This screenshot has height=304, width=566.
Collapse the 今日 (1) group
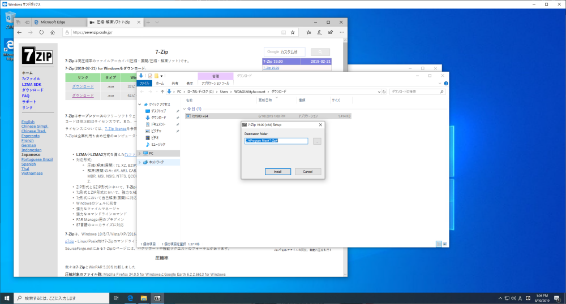tap(185, 109)
